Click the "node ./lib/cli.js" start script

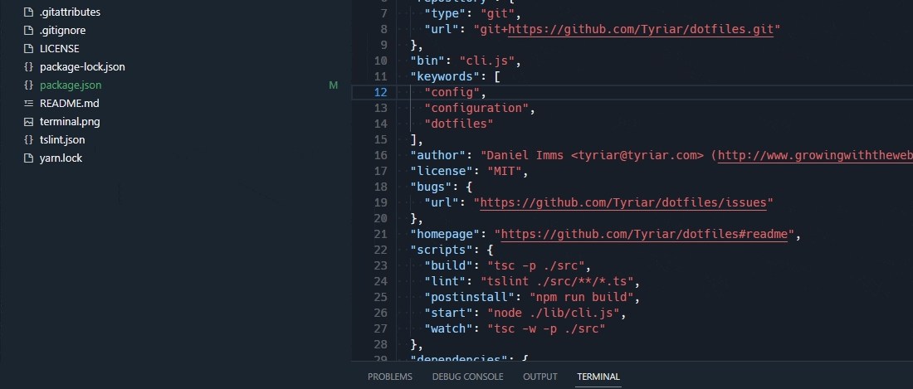[x=553, y=313]
